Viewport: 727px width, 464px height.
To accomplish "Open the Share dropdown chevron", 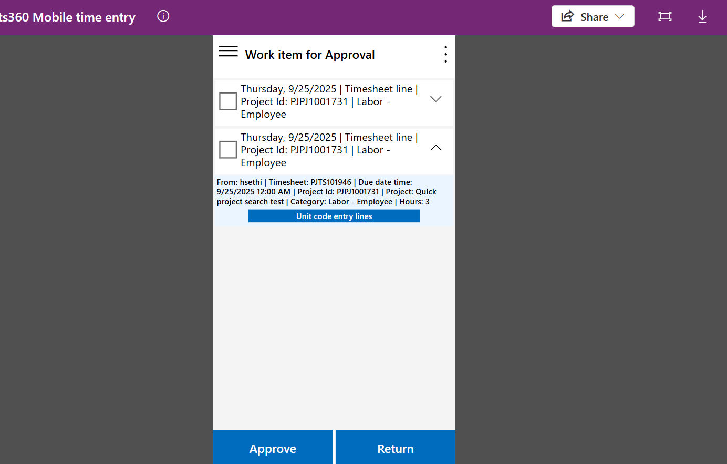I will click(x=620, y=16).
